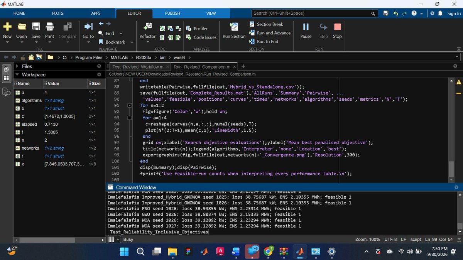463x260 pixels.
Task: Click the win64 folder in address path
Action: [x=179, y=57]
